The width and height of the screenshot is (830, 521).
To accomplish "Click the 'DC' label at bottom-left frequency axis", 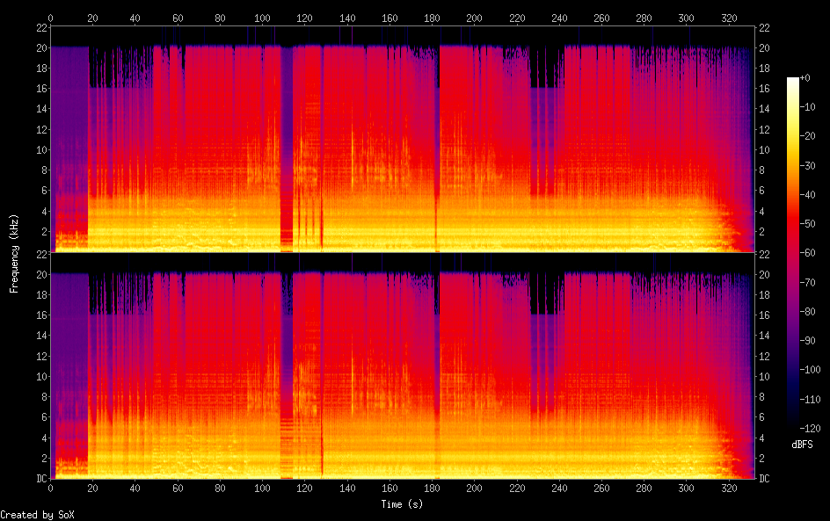I will tap(40, 478).
